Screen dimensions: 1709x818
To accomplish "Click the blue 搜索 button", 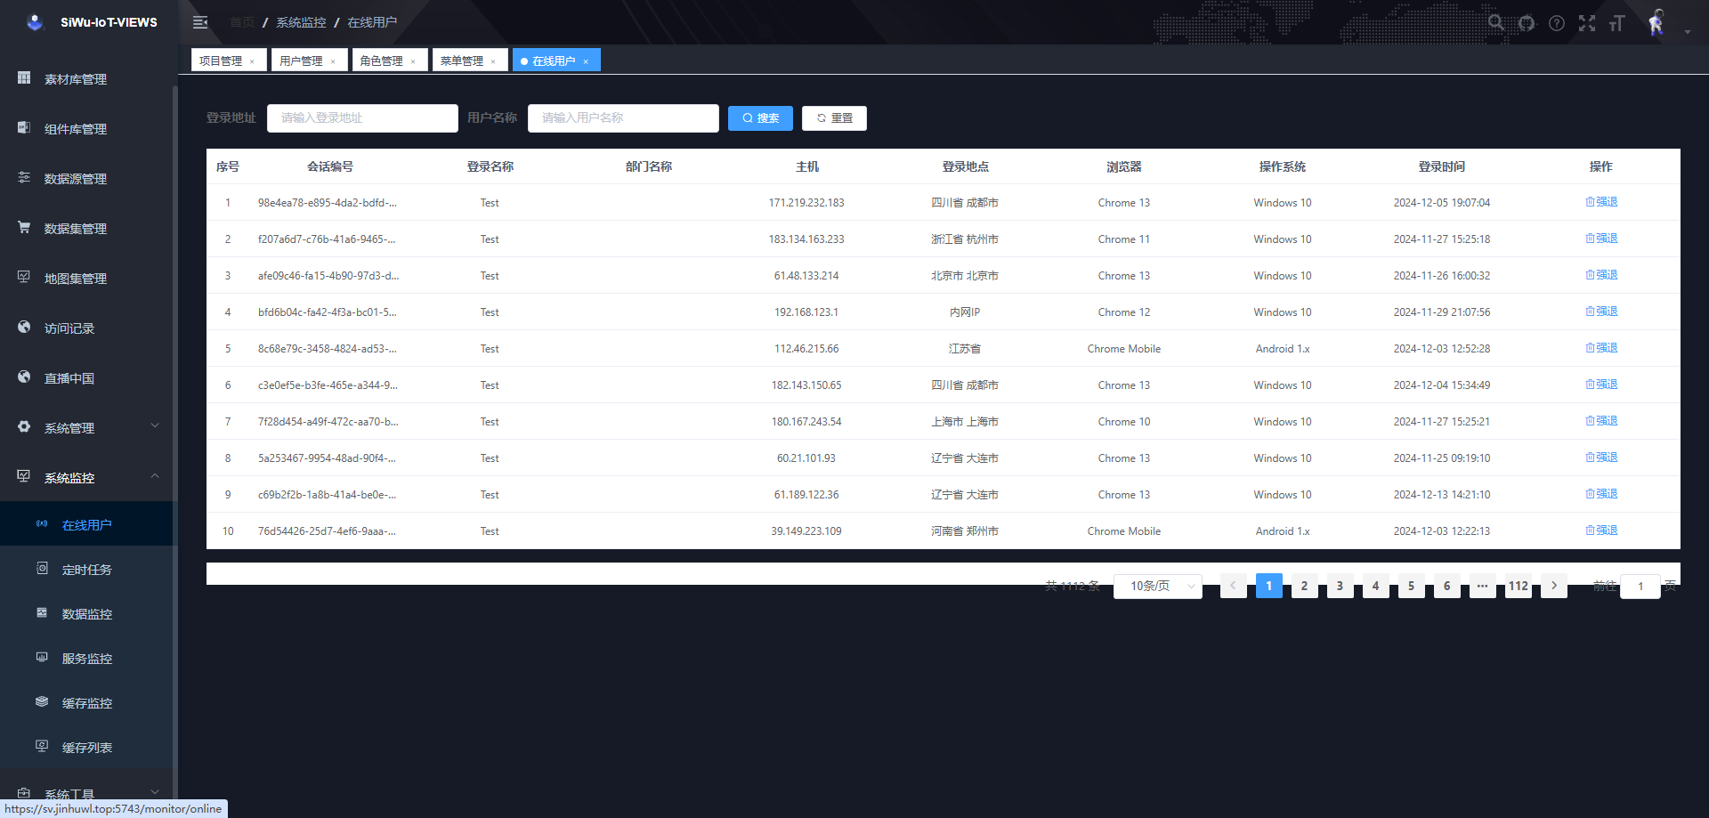I will (x=760, y=118).
